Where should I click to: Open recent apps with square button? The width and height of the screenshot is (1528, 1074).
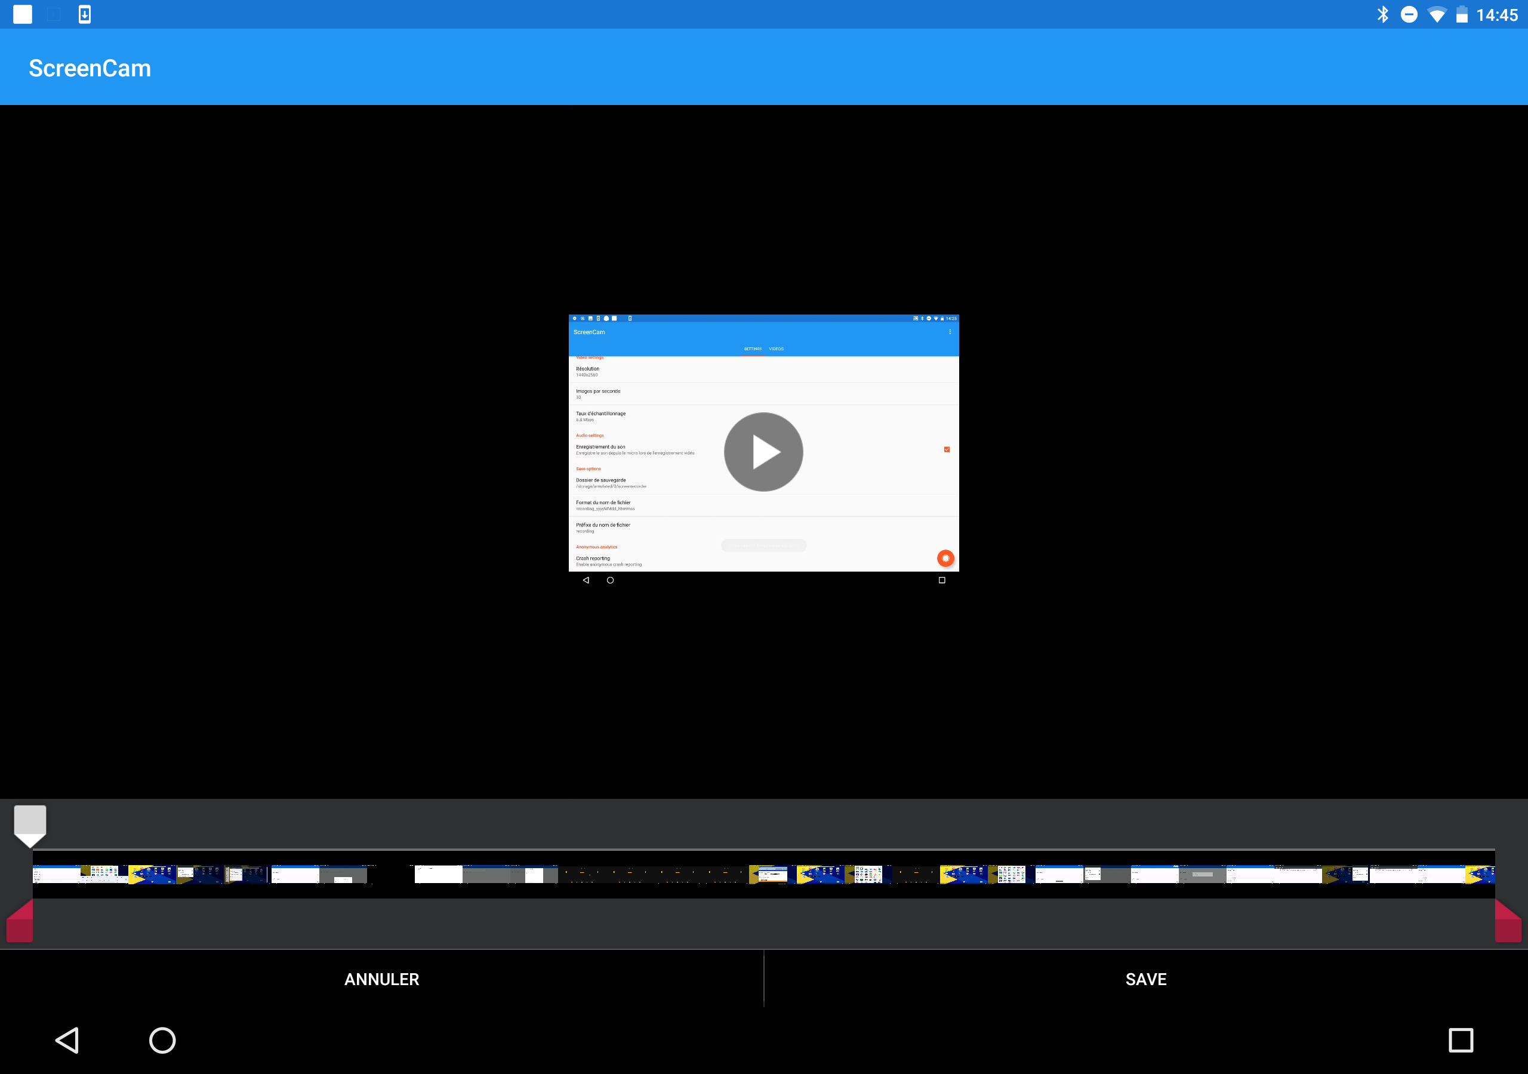1461,1040
